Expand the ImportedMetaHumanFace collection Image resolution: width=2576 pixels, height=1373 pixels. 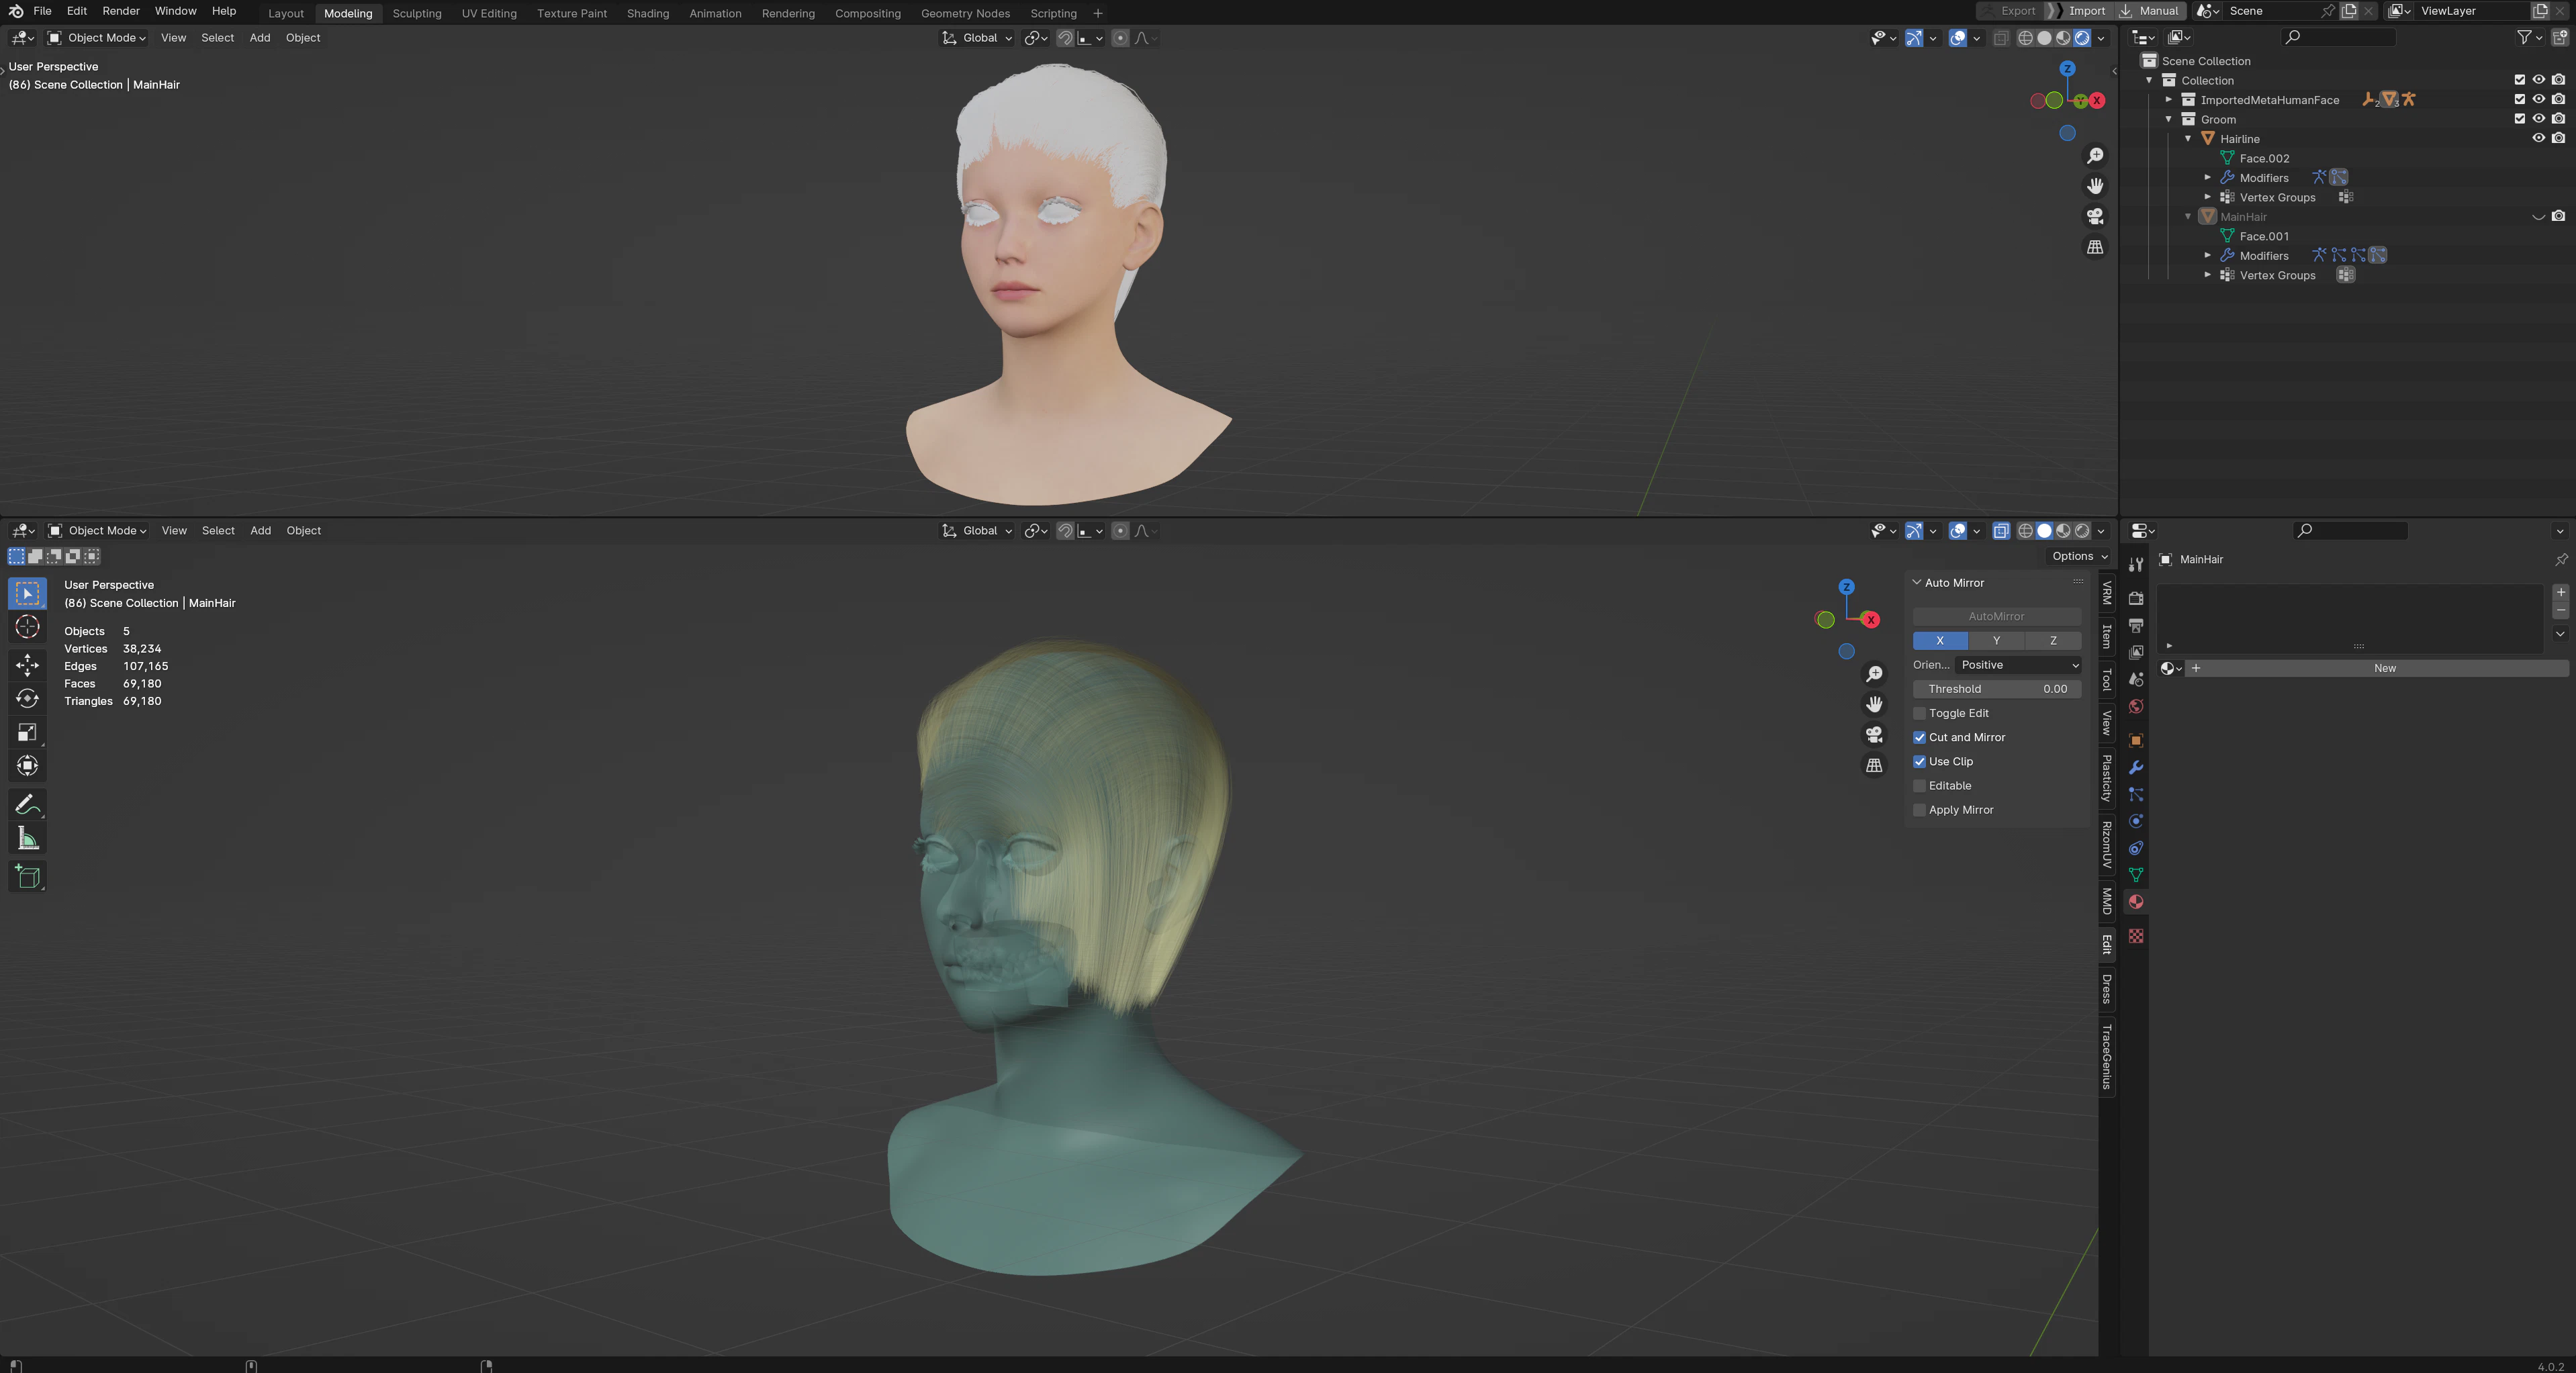click(x=2168, y=100)
